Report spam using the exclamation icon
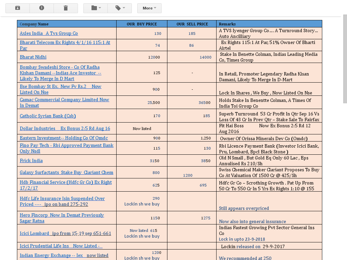 [x=42, y=8]
